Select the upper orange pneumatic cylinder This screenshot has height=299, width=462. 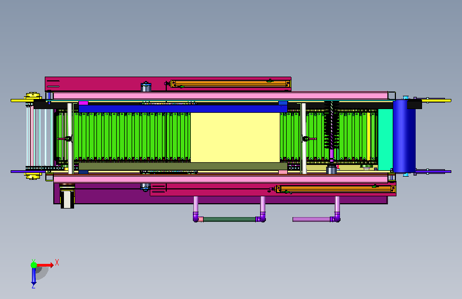pos(230,84)
